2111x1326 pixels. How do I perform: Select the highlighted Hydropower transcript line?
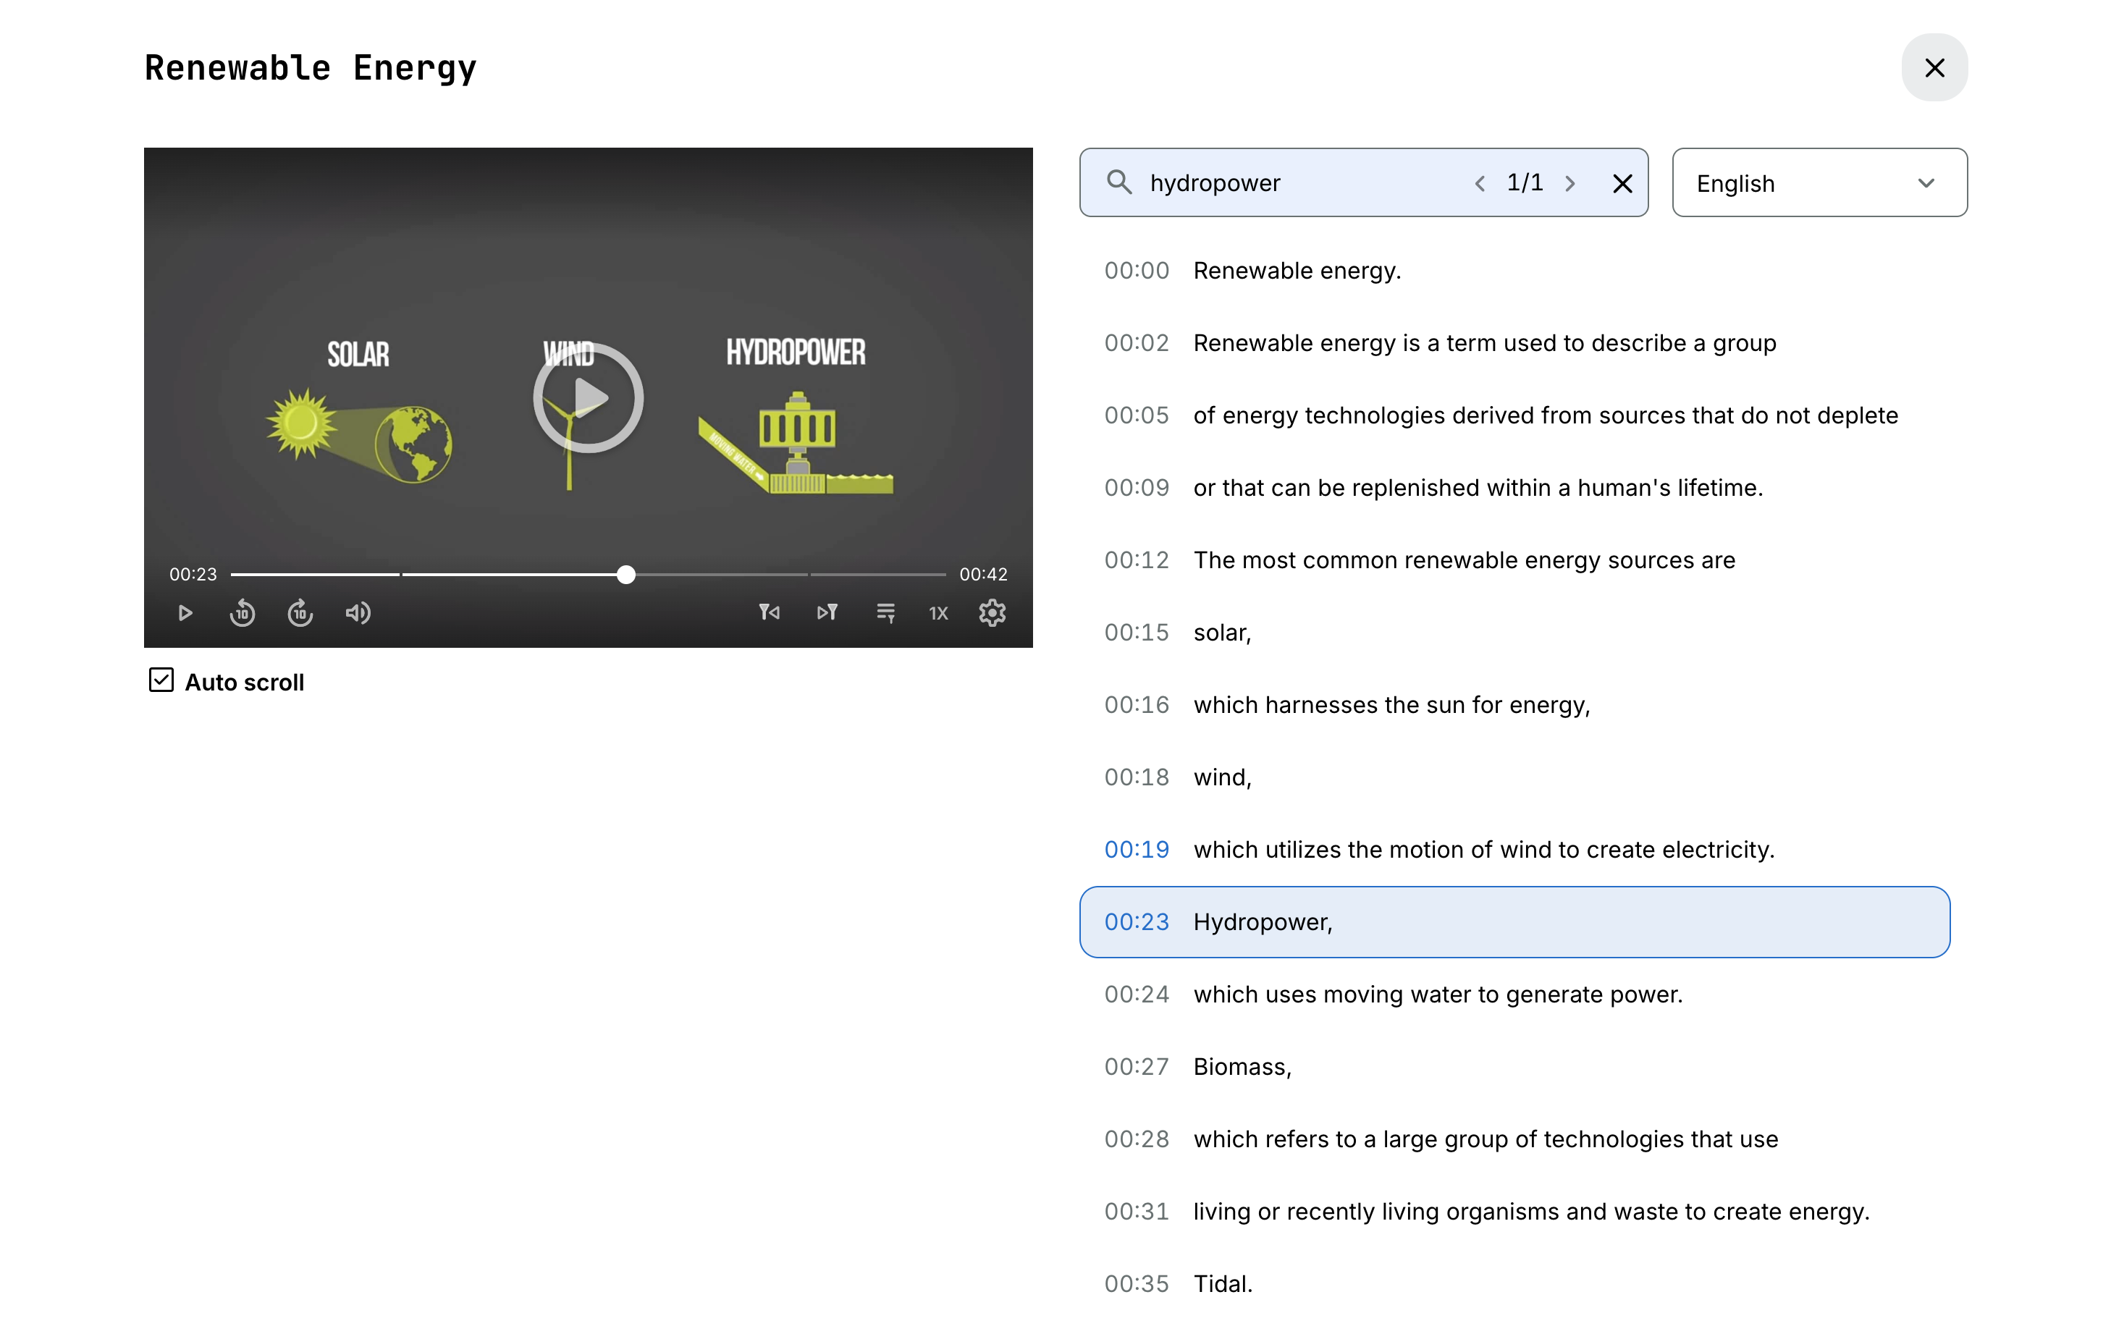tap(1512, 922)
